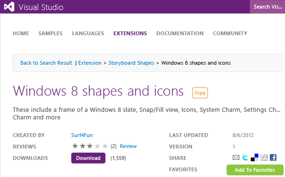Share on Twitter using bird icon
The image size is (285, 177).
coord(245,157)
